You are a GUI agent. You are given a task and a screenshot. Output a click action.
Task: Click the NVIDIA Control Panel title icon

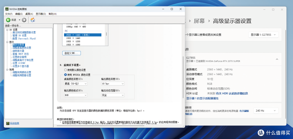click(7, 9)
